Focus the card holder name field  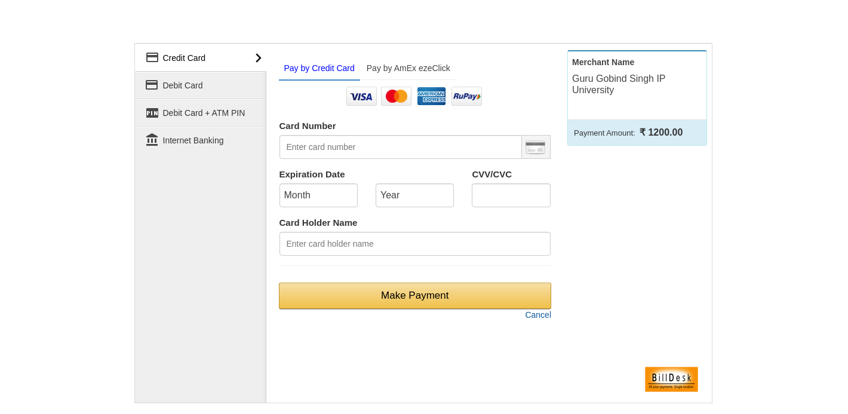coord(415,244)
